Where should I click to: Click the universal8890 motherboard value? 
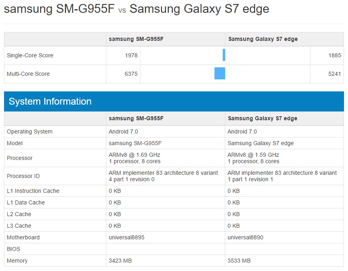[x=245, y=237]
